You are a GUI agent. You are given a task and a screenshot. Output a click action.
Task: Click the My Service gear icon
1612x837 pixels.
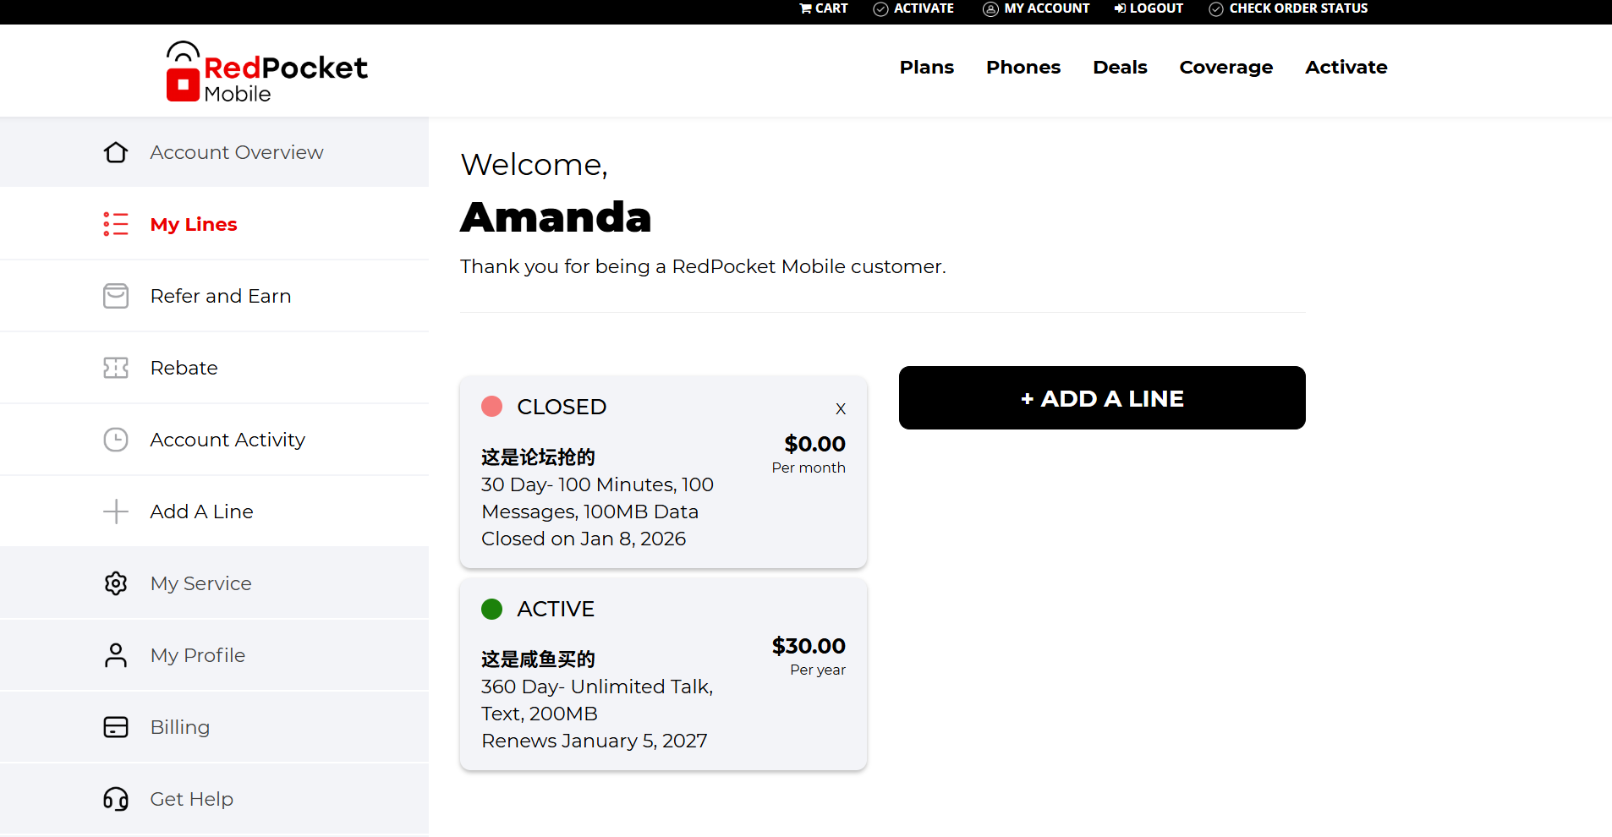(116, 583)
